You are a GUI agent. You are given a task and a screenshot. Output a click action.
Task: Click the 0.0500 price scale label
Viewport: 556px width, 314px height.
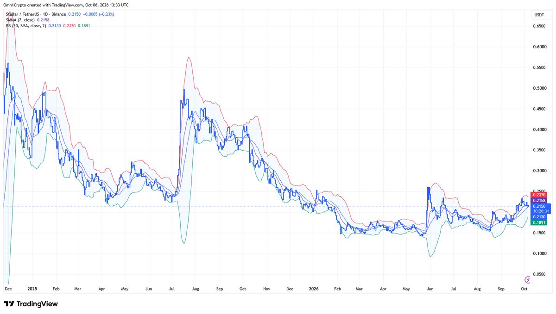point(539,274)
